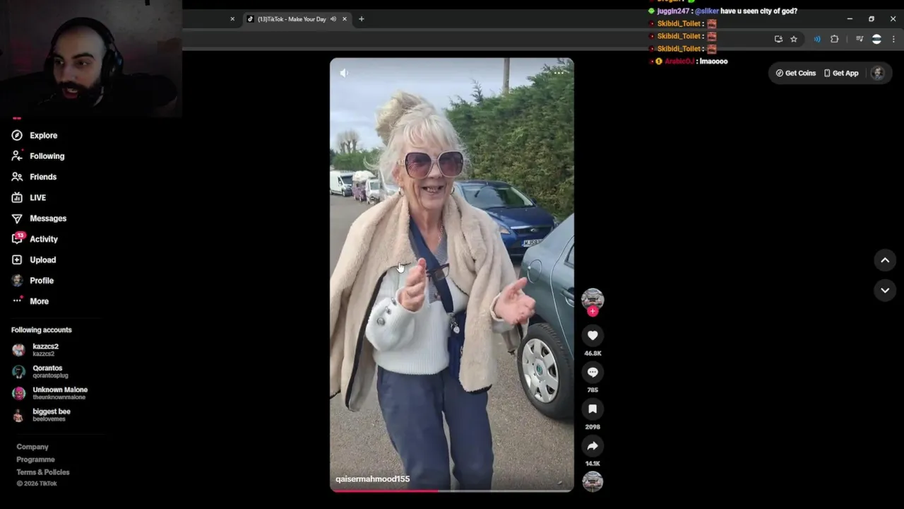
Task: Close the first browser tab
Action: pos(232,19)
